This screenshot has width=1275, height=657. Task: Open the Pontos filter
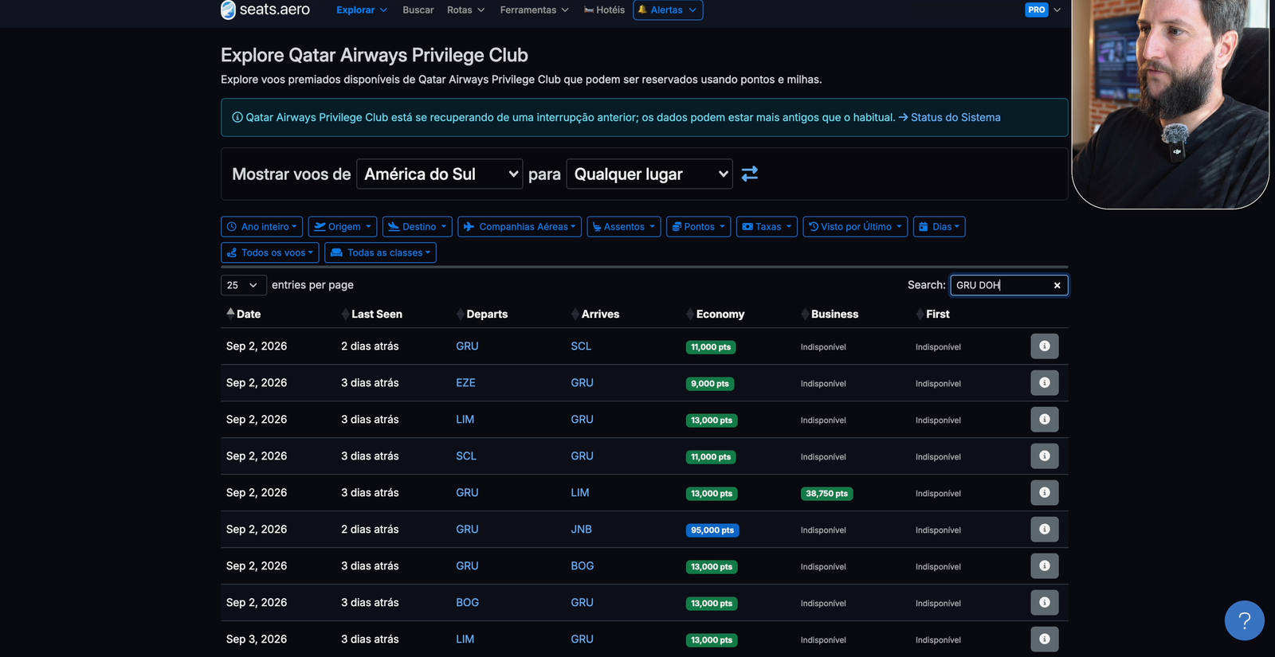coord(698,227)
